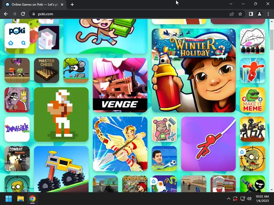Open a new tab with plus button

click(x=72, y=5)
